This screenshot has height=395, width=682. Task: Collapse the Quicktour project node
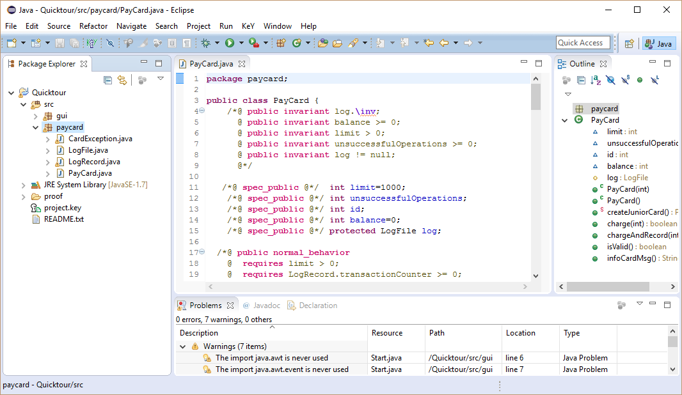[12, 93]
